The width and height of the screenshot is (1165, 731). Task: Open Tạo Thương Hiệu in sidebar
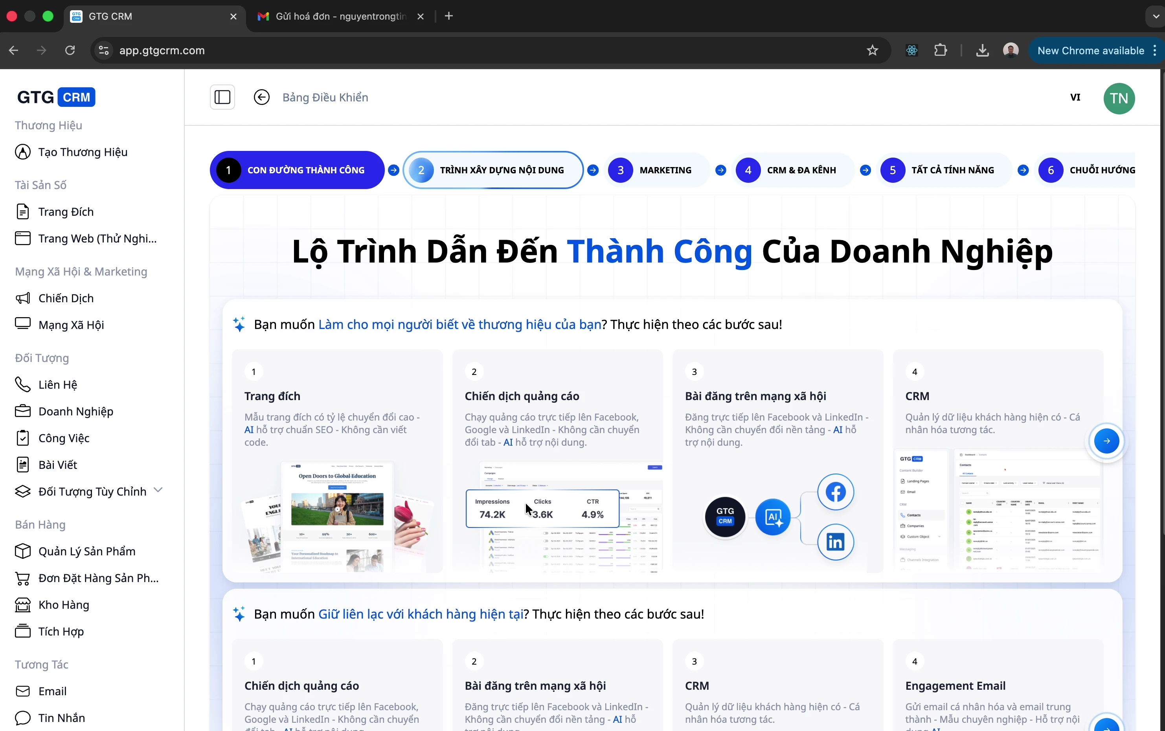[83, 152]
